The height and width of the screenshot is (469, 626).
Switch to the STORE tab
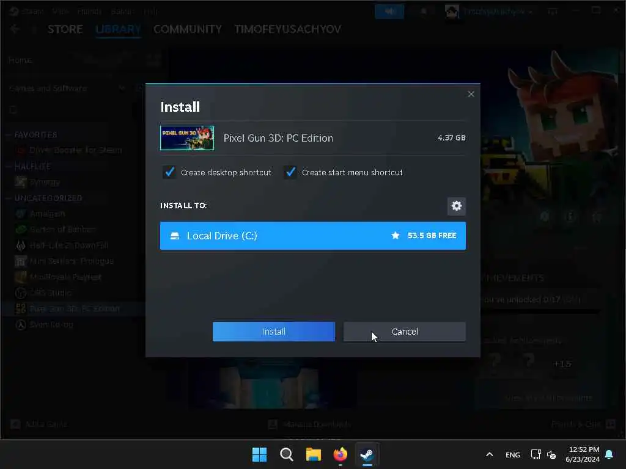[x=65, y=29]
